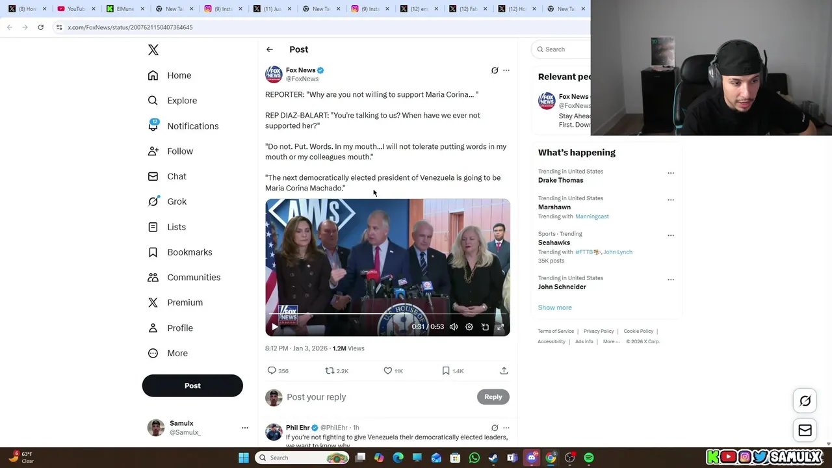Open Profile in the sidebar

click(x=170, y=328)
